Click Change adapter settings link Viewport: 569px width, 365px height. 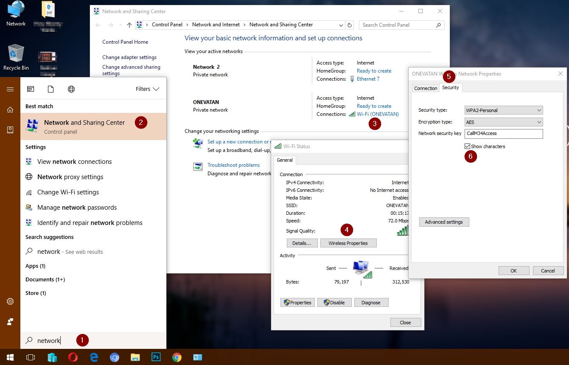(x=129, y=57)
